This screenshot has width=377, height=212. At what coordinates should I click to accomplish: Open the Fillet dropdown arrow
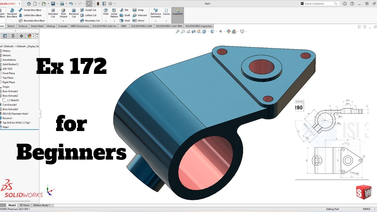tap(106, 21)
